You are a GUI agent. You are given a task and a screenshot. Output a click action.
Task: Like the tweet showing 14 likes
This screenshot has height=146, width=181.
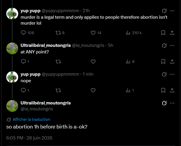tap(93, 33)
